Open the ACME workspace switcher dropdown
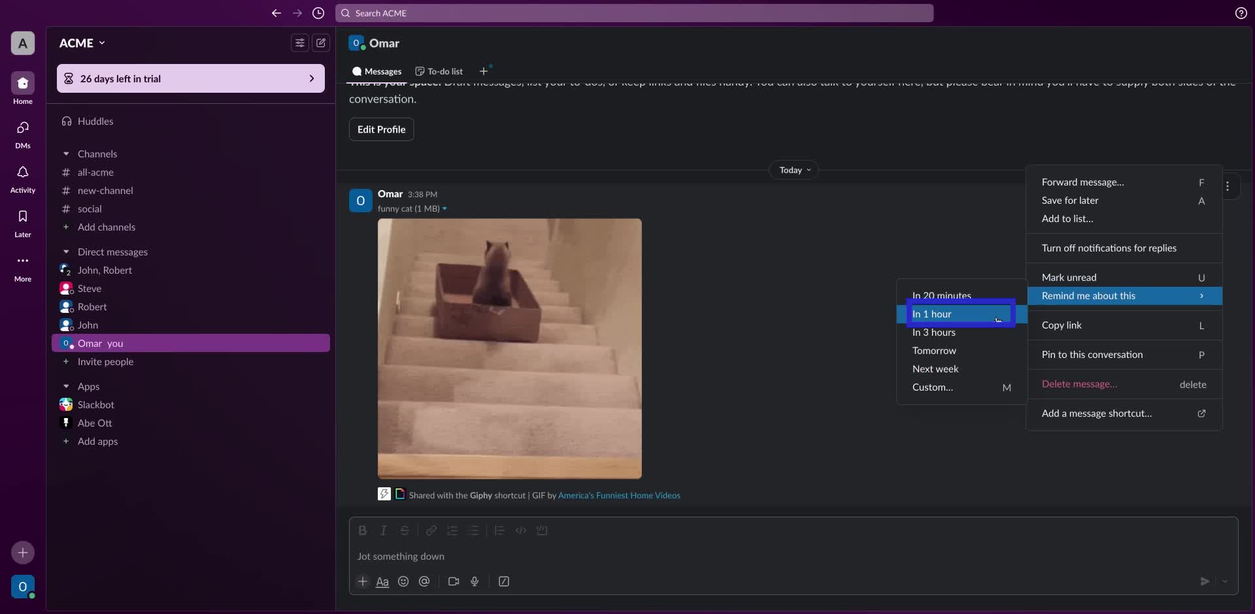Screen dimensions: 1255x614 click(x=82, y=42)
